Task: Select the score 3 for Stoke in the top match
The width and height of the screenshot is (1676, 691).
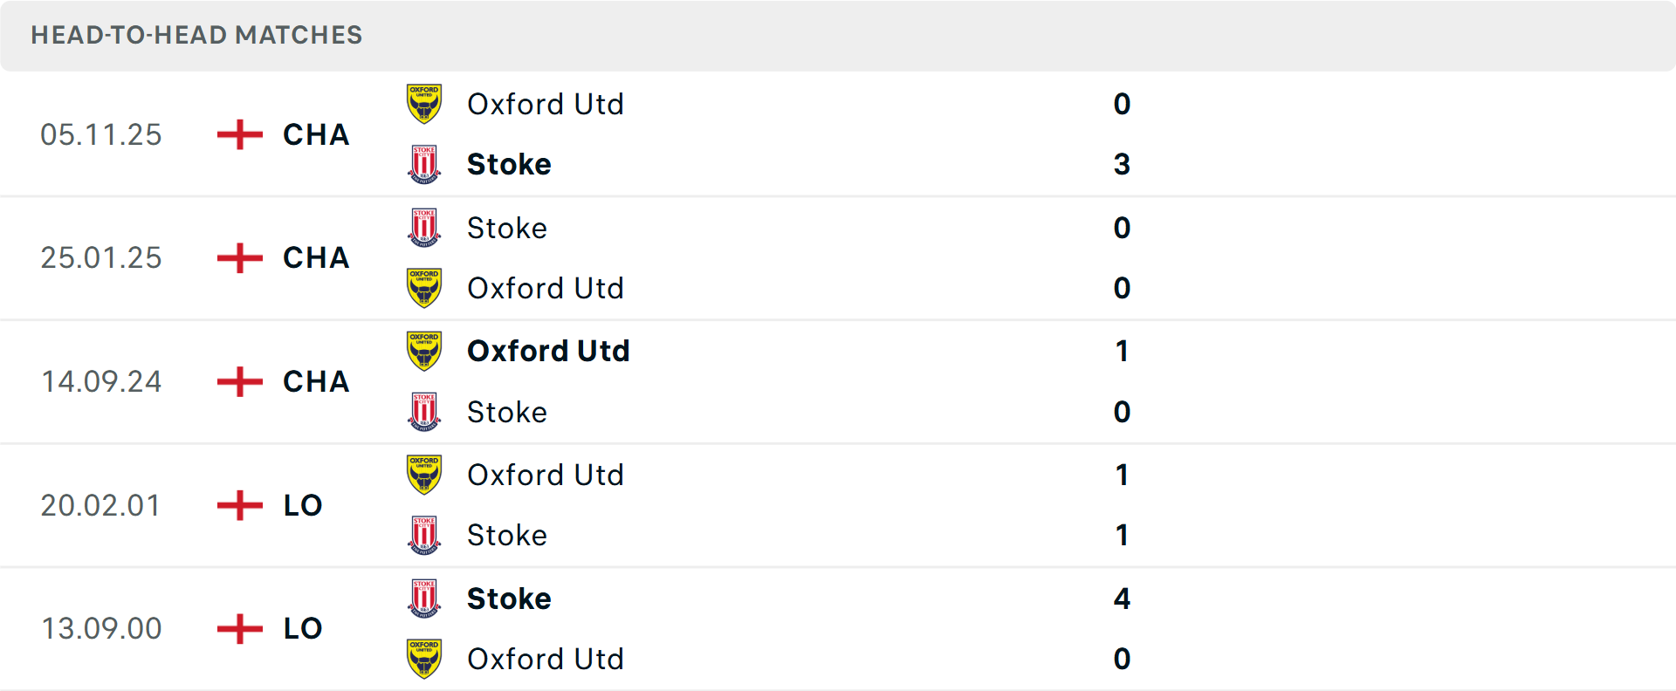Action: (1123, 164)
